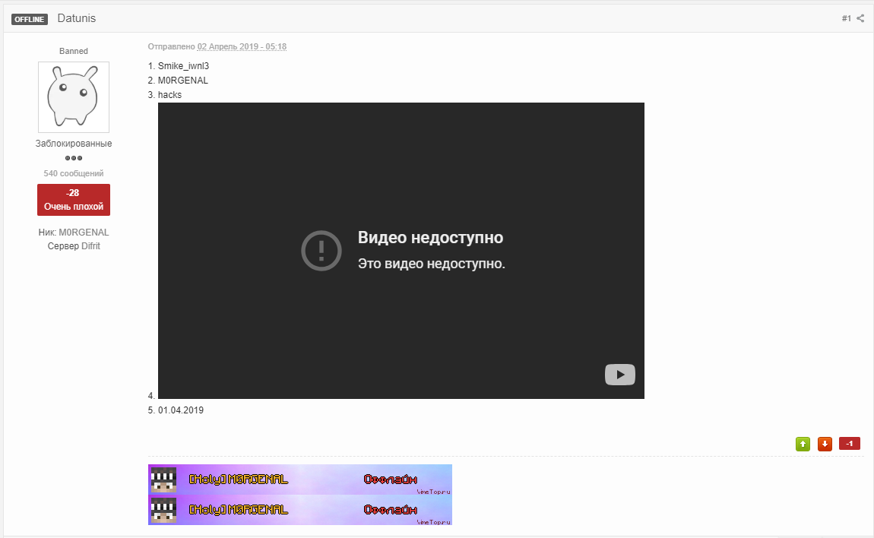
Task: Click the post date 02 Апрель 2019
Action: (x=242, y=46)
